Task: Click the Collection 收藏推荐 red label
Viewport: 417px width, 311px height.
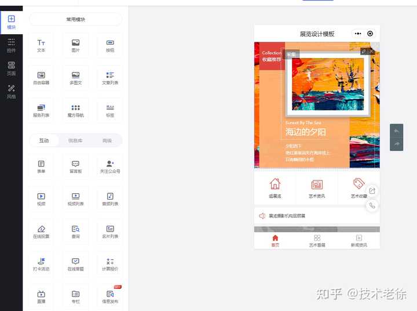Action: [272, 56]
